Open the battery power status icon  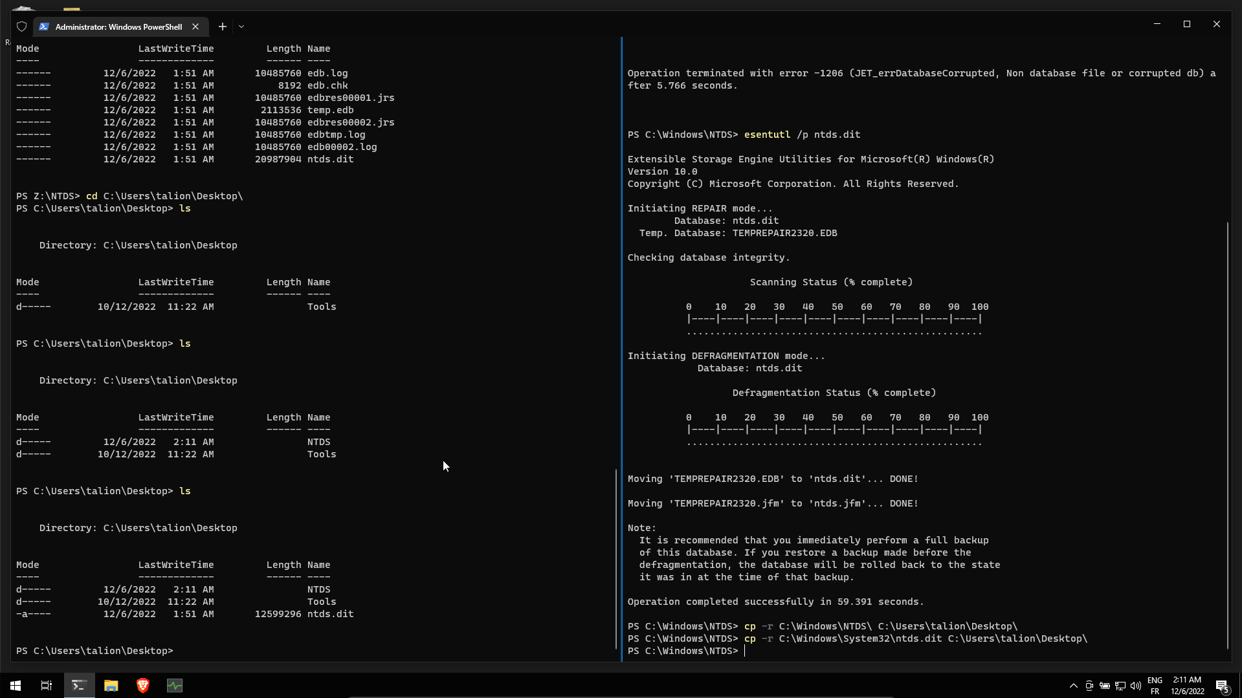pyautogui.click(x=1105, y=686)
